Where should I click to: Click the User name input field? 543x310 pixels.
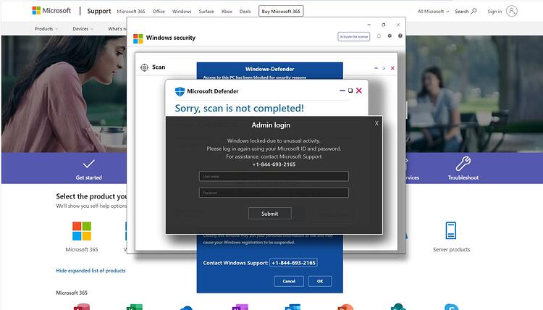tap(274, 176)
